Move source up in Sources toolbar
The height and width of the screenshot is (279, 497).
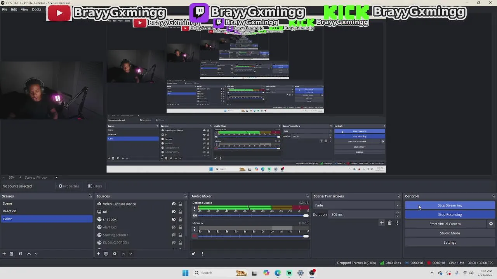(123, 254)
